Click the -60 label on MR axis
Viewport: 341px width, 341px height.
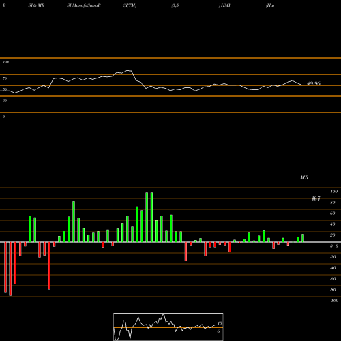click(333, 279)
